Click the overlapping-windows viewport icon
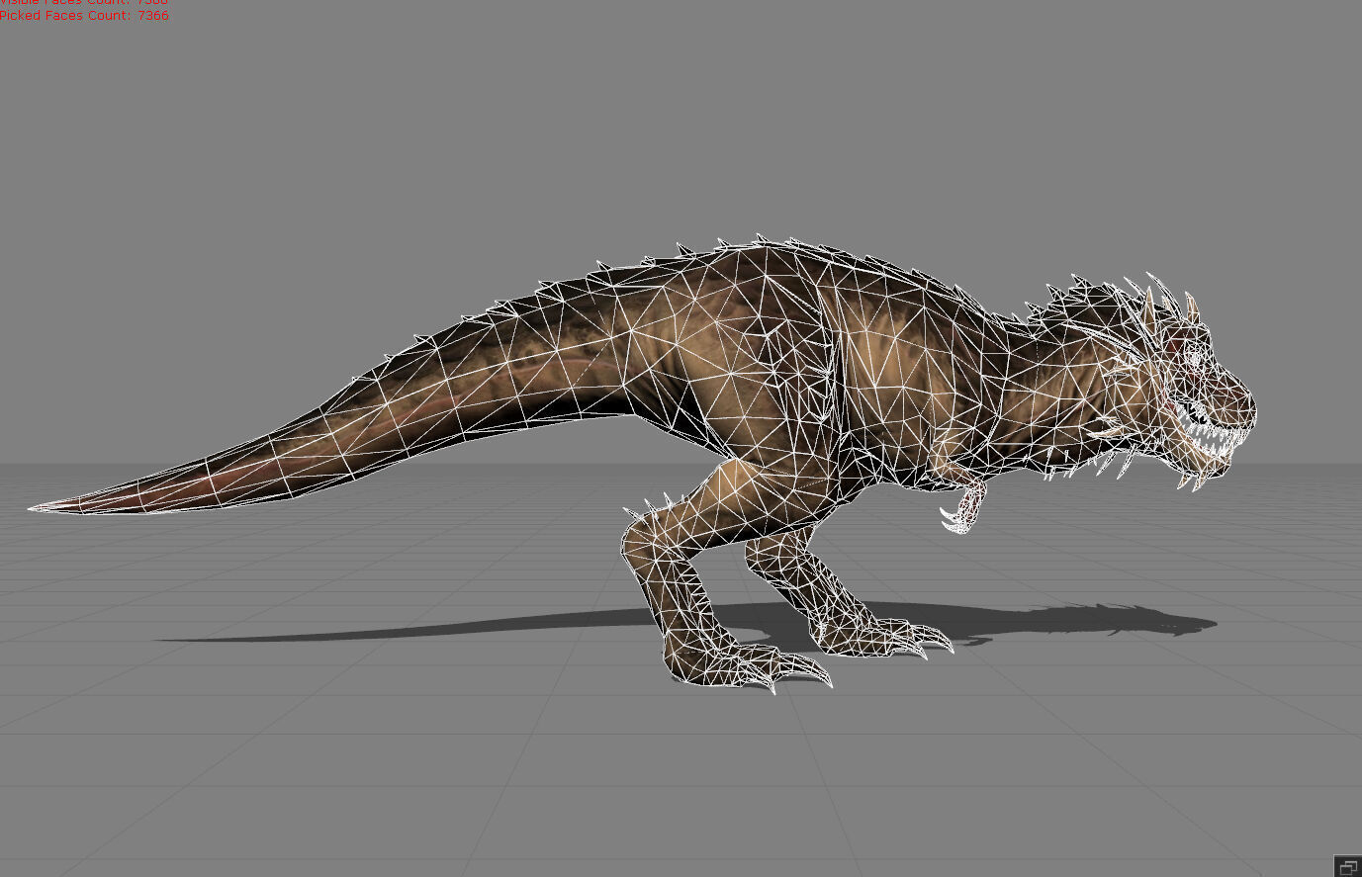The image size is (1362, 877). (1347, 866)
